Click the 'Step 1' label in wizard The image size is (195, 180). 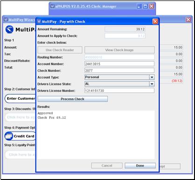9,40
